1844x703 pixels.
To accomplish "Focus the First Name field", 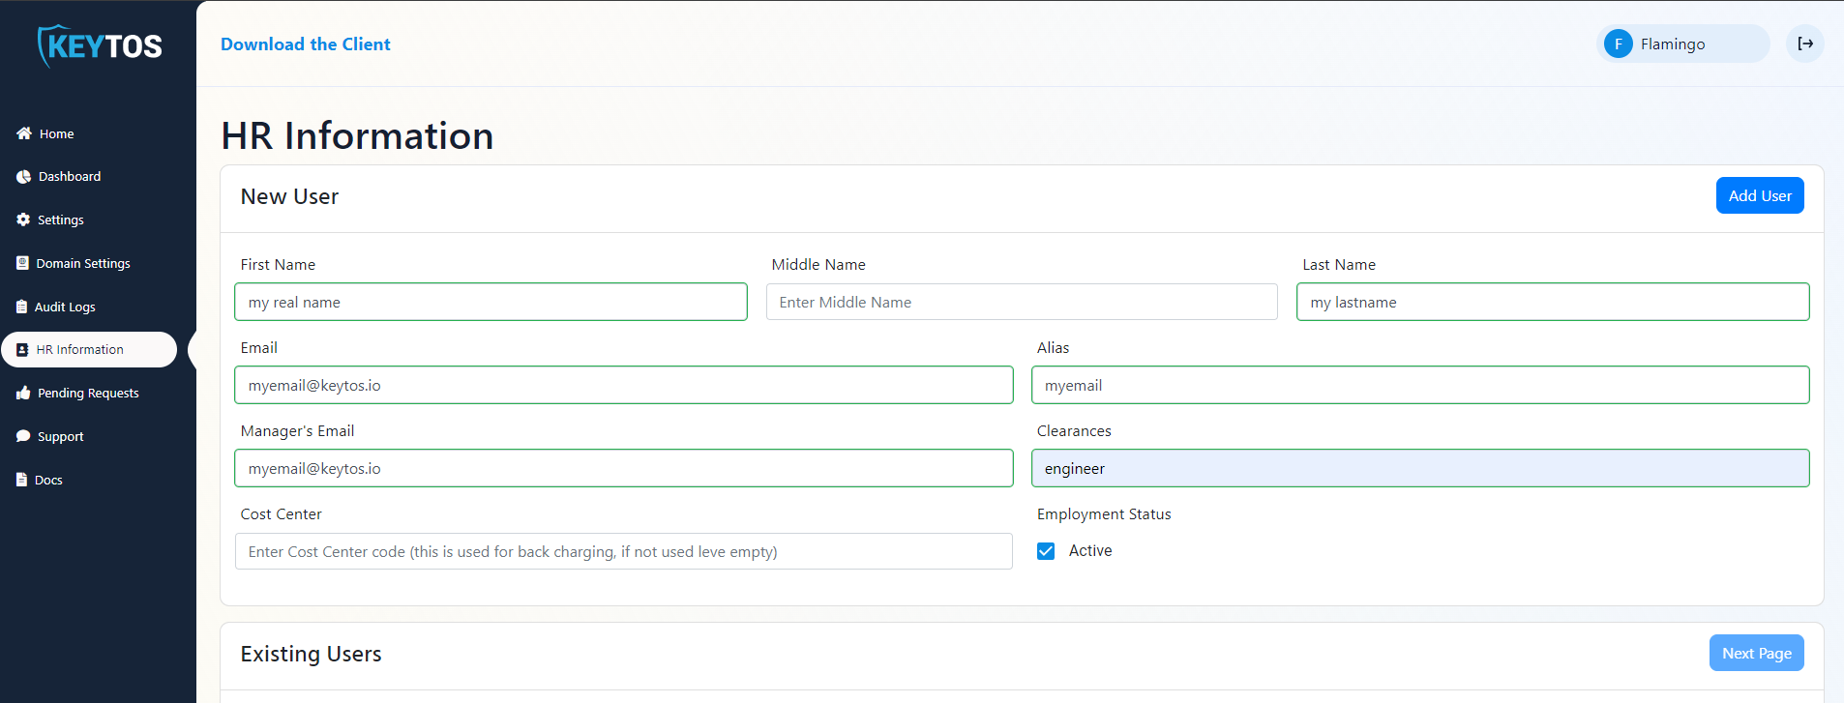I will (x=491, y=302).
